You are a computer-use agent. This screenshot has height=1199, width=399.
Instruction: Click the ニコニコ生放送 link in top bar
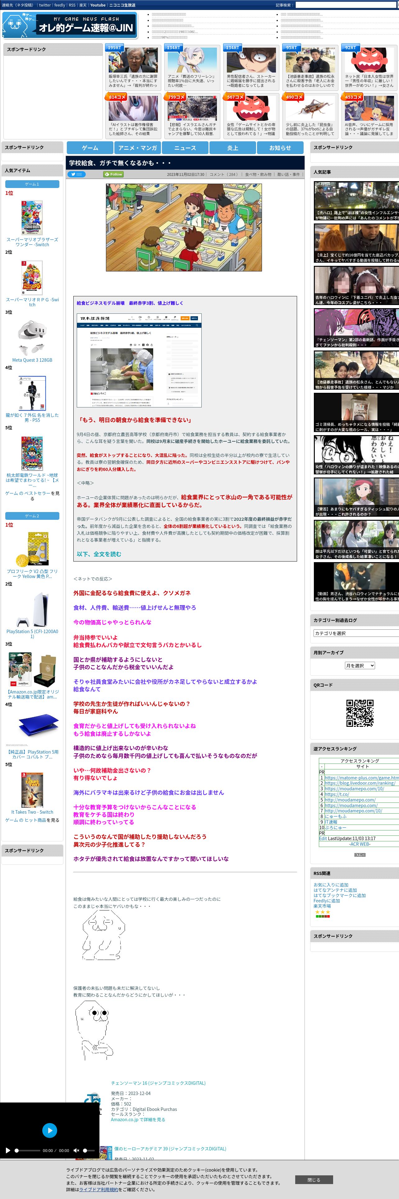pos(122,5)
